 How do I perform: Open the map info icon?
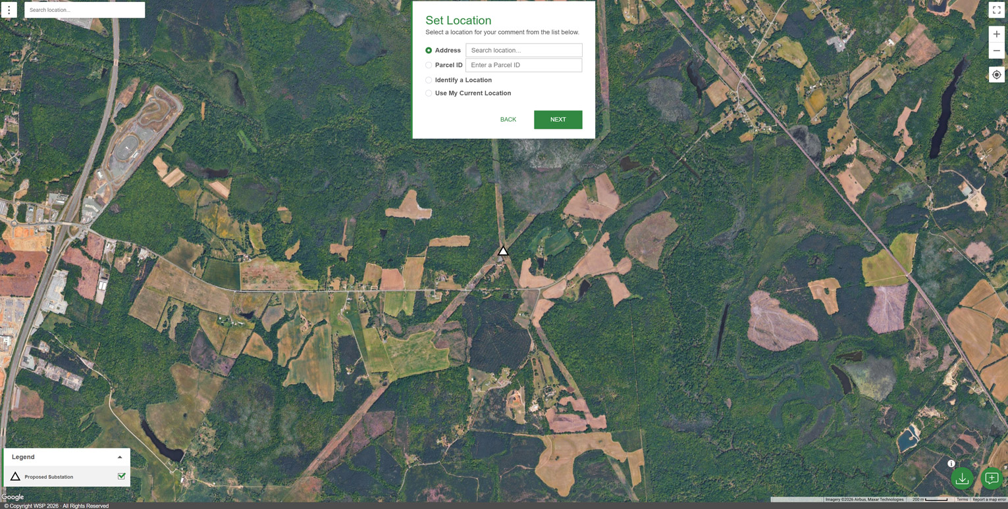point(951,464)
